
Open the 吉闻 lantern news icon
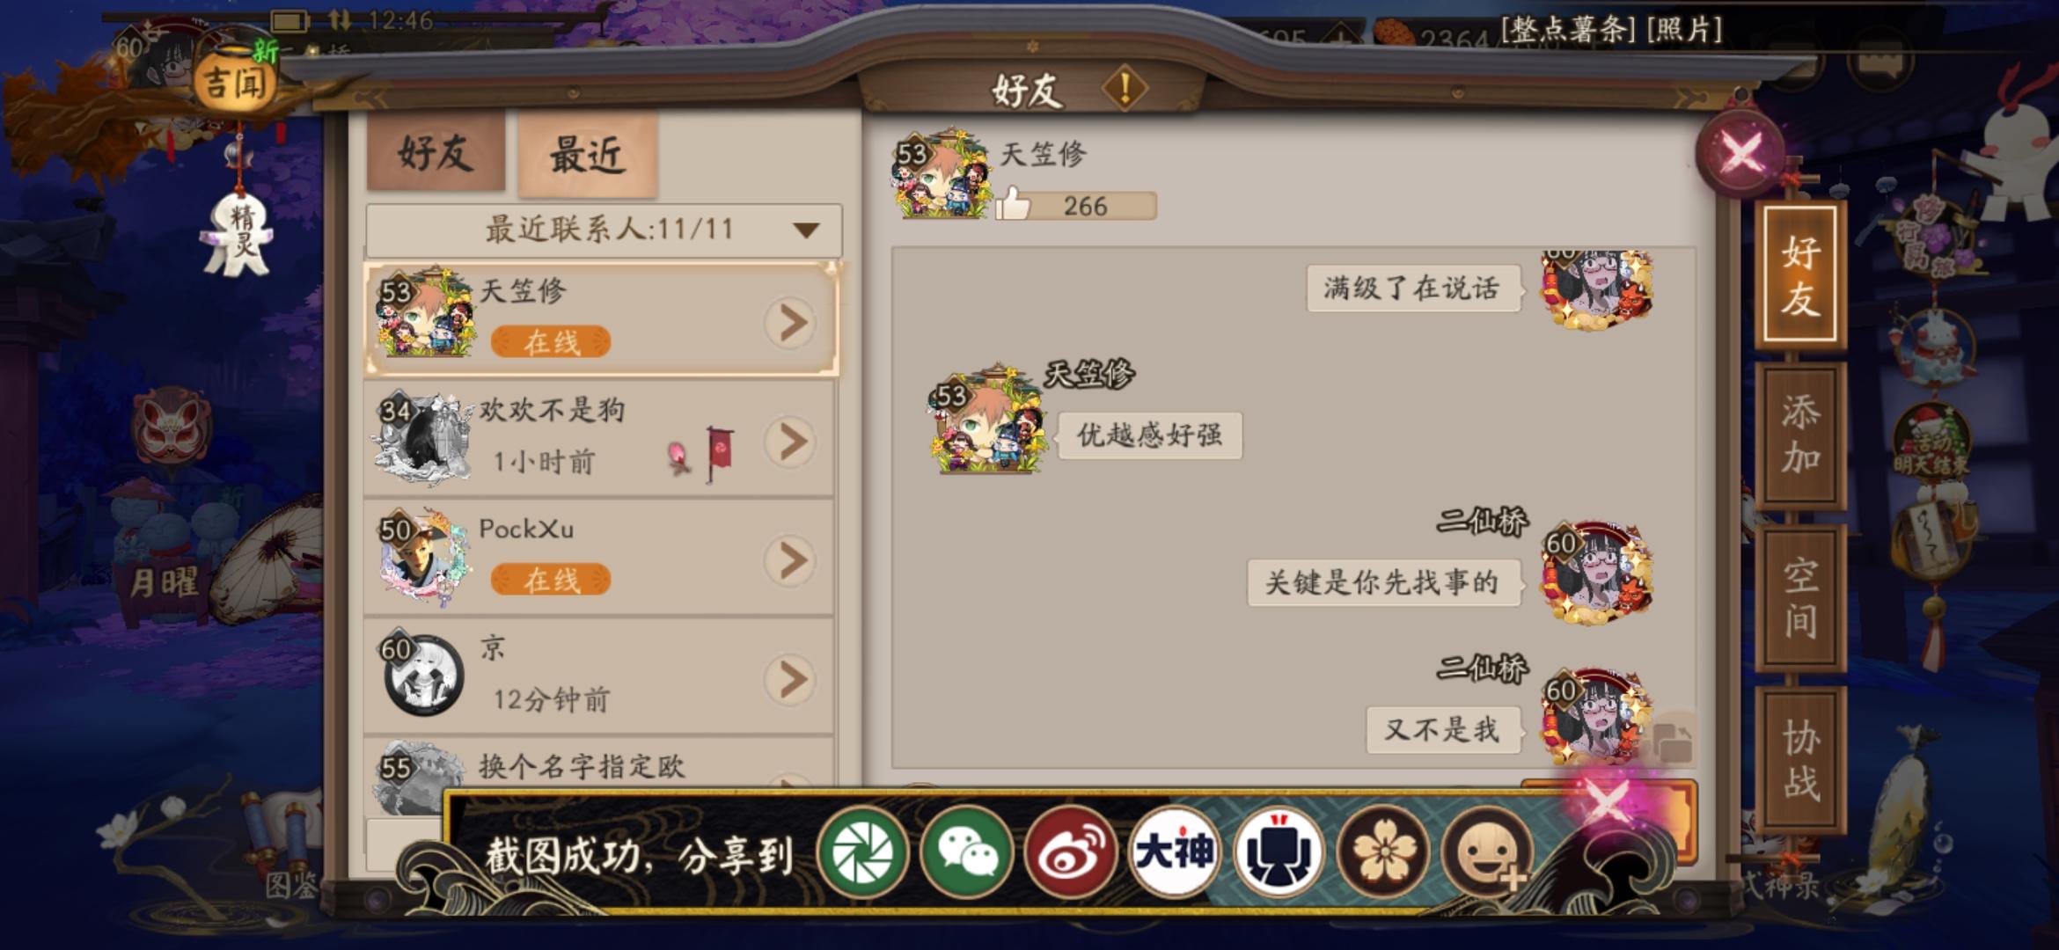[x=235, y=84]
